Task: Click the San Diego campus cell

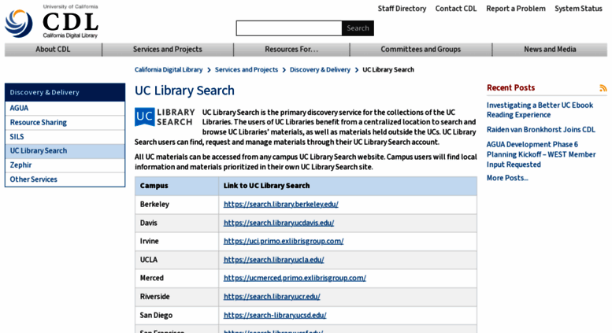Action: click(176, 315)
